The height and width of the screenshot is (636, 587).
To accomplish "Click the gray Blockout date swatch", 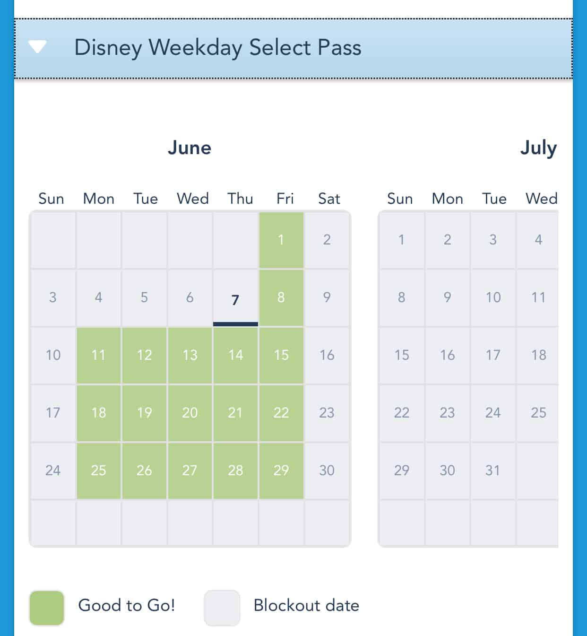I will point(222,608).
